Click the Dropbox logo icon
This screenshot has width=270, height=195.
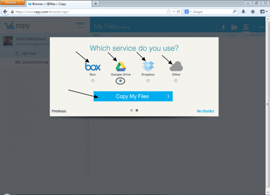[148, 66]
